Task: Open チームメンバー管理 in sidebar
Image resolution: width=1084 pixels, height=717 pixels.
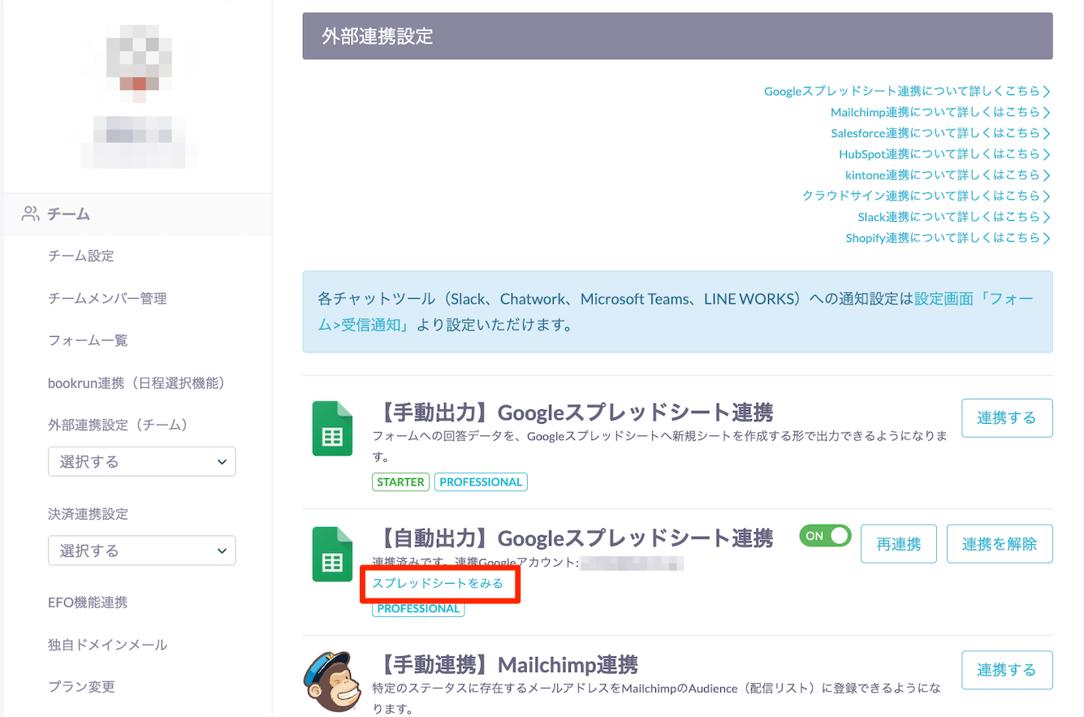Action: (x=107, y=298)
